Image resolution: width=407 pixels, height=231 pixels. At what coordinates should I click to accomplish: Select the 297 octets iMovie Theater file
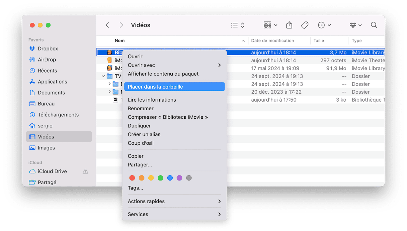click(x=240, y=61)
